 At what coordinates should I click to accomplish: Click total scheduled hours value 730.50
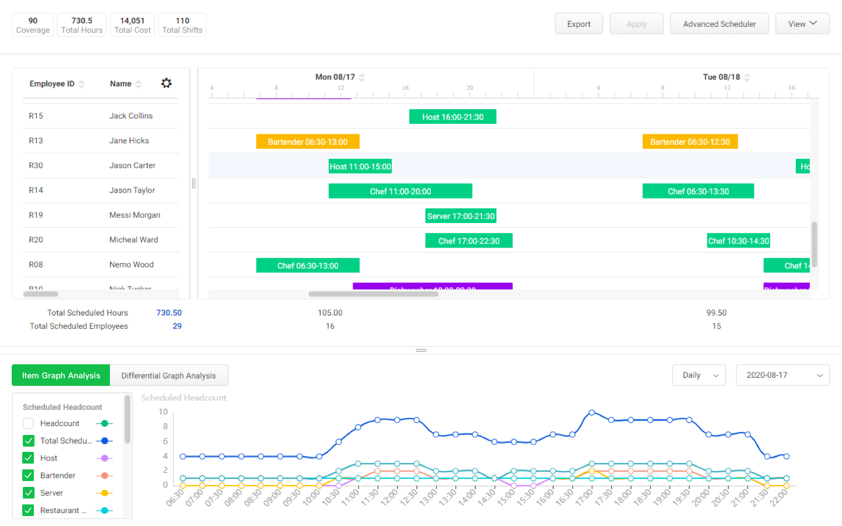coord(169,313)
